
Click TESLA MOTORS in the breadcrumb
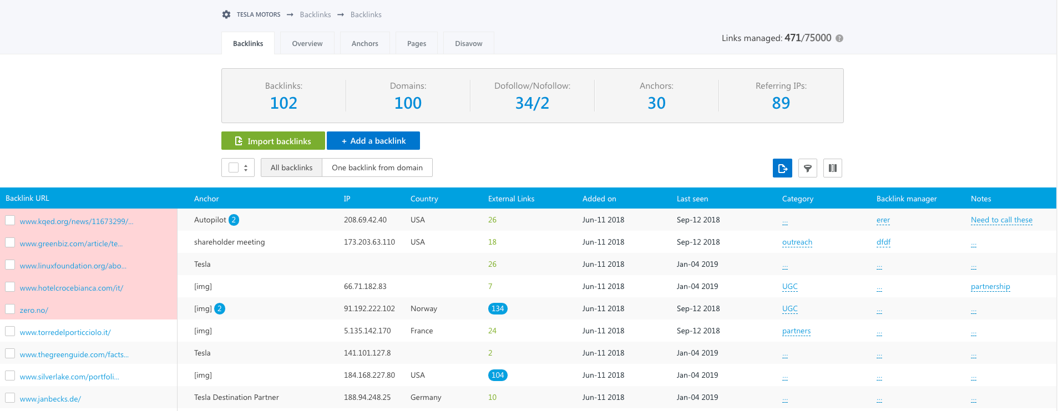pos(259,14)
